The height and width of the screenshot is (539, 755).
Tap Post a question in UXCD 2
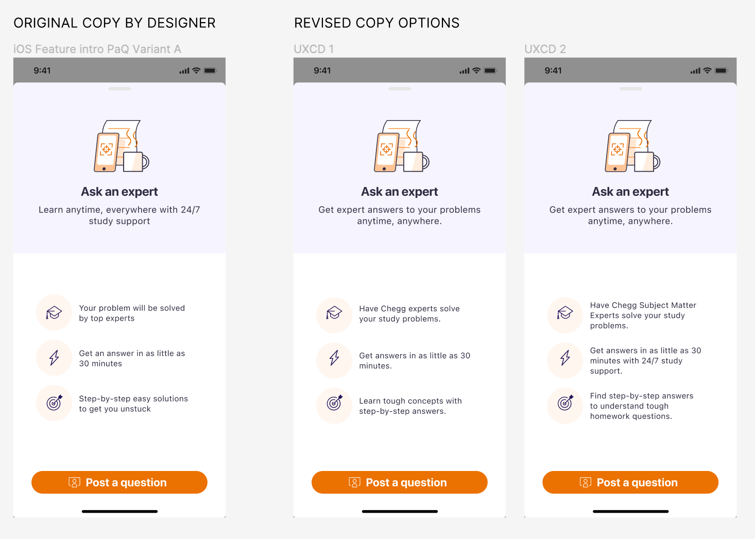click(x=630, y=482)
